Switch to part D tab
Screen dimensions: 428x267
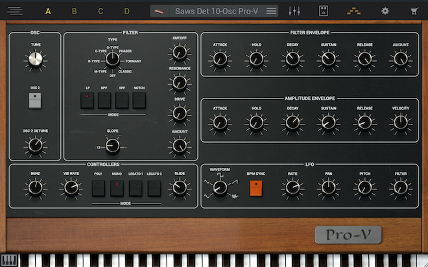[127, 11]
